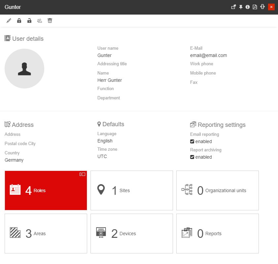Select the 0 Organizational units tile

tap(218, 190)
